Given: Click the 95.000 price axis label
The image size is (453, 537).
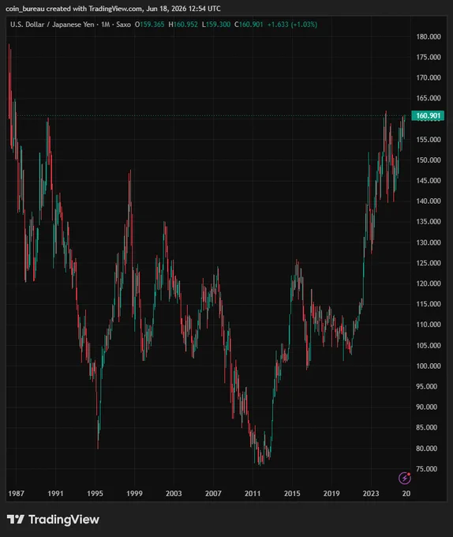Looking at the screenshot, I should pyautogui.click(x=427, y=387).
